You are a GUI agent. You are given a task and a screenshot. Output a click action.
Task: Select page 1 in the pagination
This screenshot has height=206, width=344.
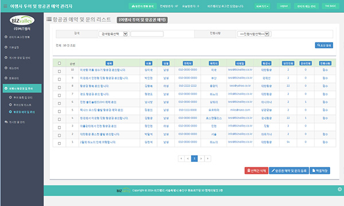pos(194,159)
